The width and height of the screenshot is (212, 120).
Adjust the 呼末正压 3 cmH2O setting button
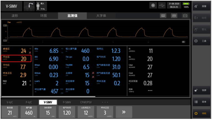coord(105,112)
